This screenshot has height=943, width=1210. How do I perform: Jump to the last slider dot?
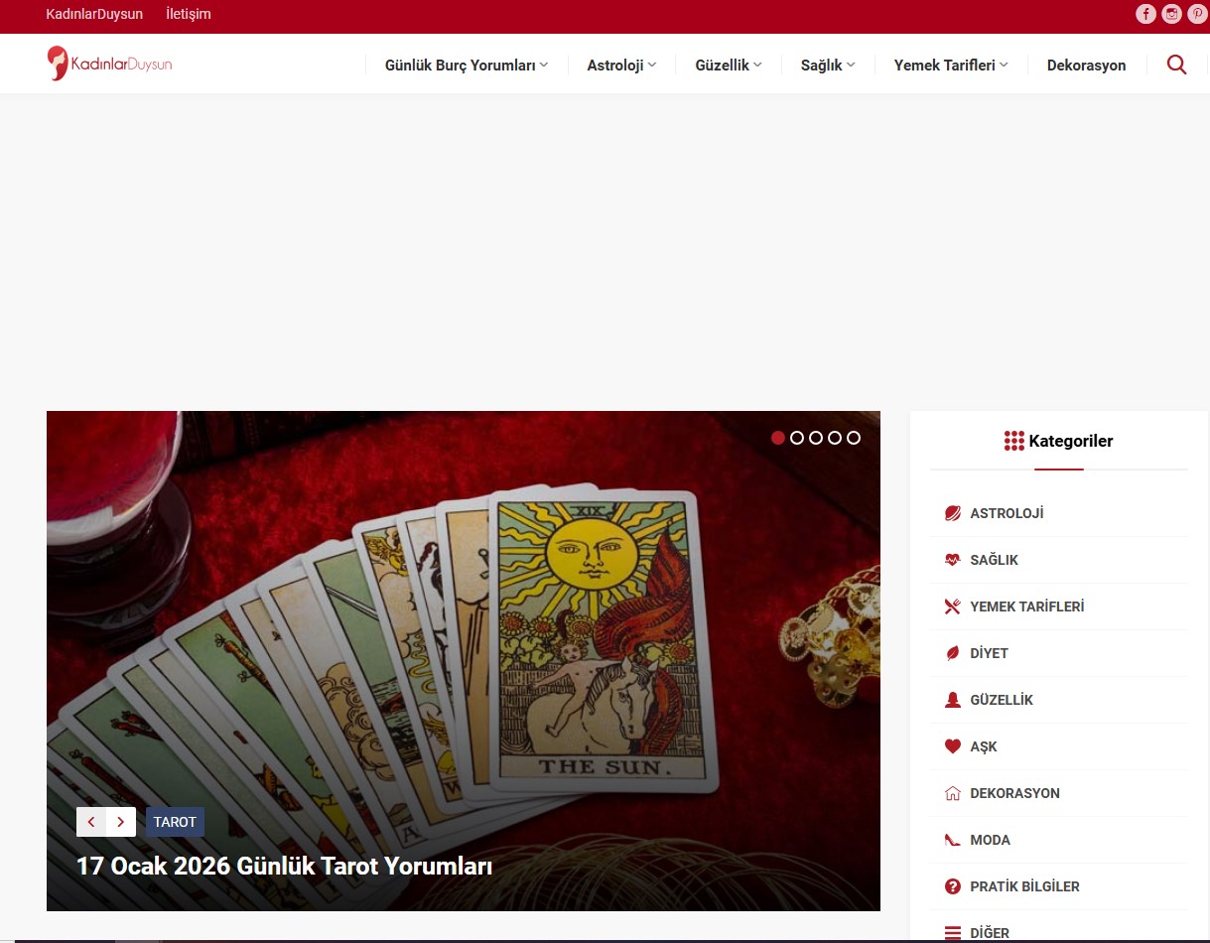[x=854, y=438]
